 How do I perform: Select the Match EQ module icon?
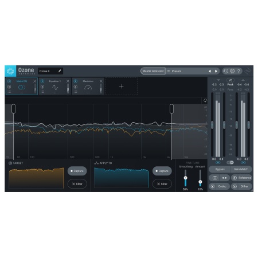[22, 87]
